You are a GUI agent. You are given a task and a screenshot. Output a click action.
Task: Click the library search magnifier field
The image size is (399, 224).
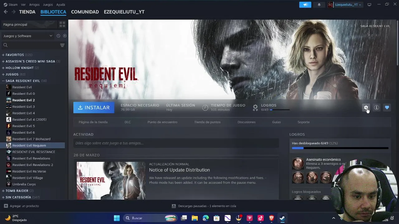(x=31, y=45)
